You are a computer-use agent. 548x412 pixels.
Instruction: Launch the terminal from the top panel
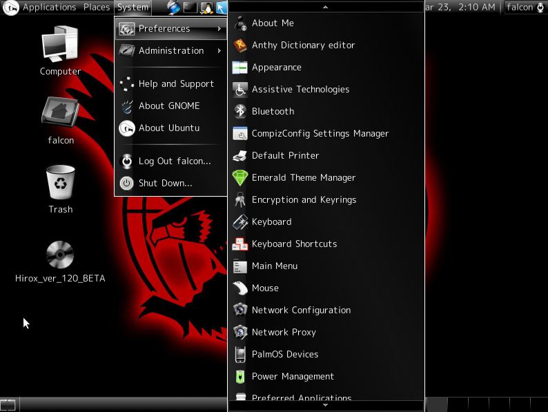pyautogui.click(x=190, y=8)
